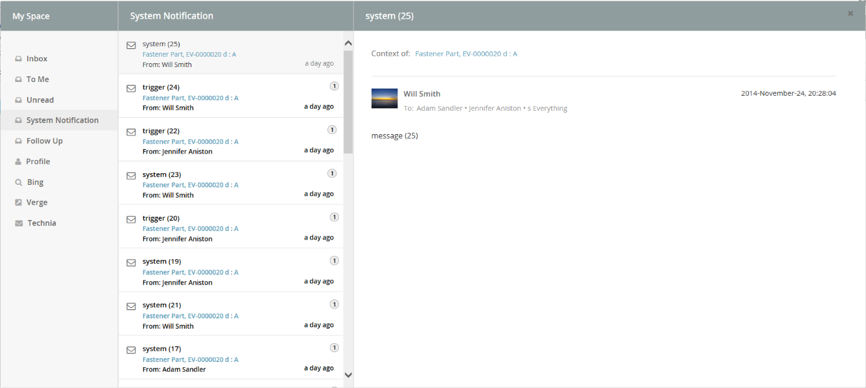
Task: Open the Fastener Part context link
Action: pos(466,53)
